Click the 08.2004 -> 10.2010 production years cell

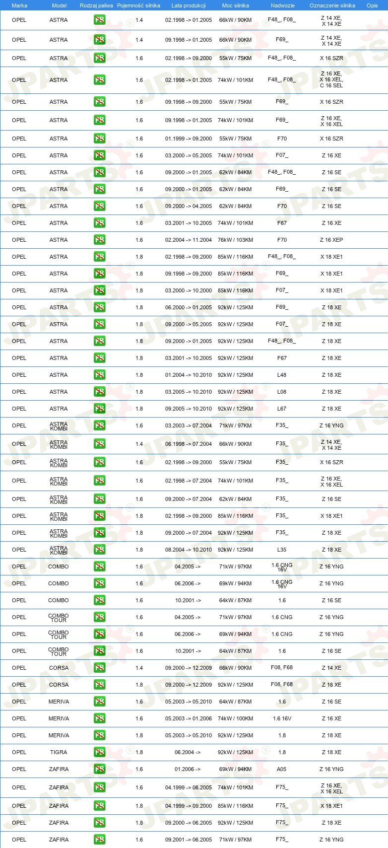189,550
